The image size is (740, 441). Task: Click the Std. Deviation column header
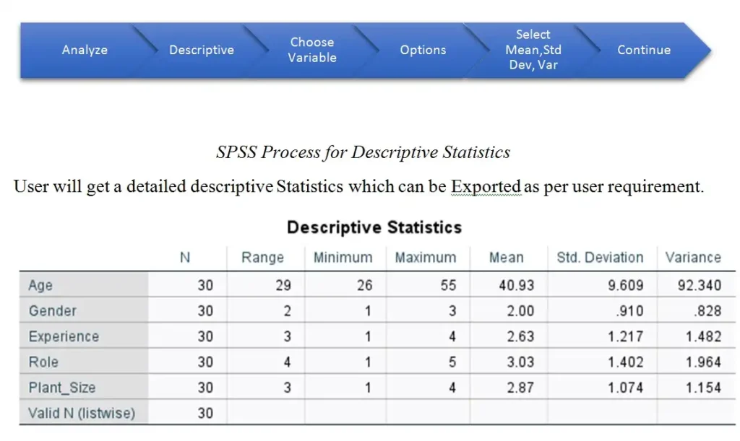[599, 258]
